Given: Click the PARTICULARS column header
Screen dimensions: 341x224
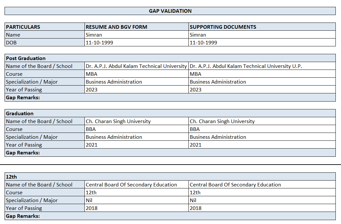Looking at the screenshot, I should click(x=45, y=27).
